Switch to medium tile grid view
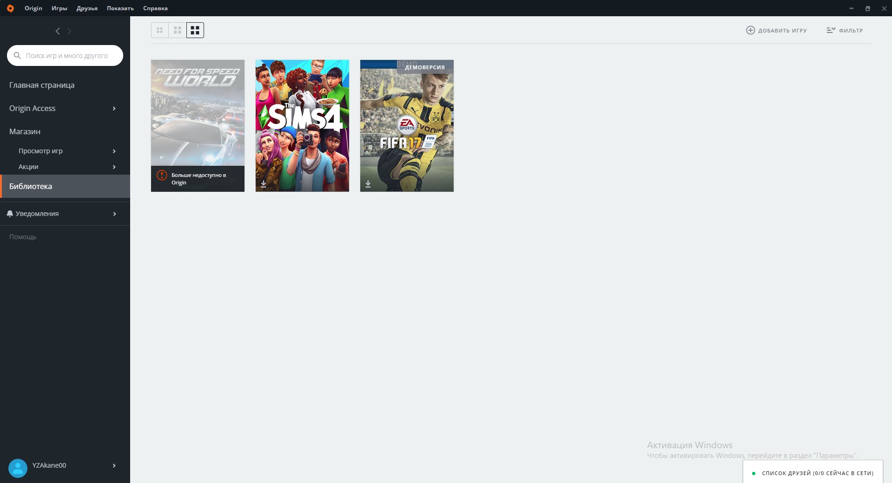This screenshot has height=483, width=892. click(178, 30)
